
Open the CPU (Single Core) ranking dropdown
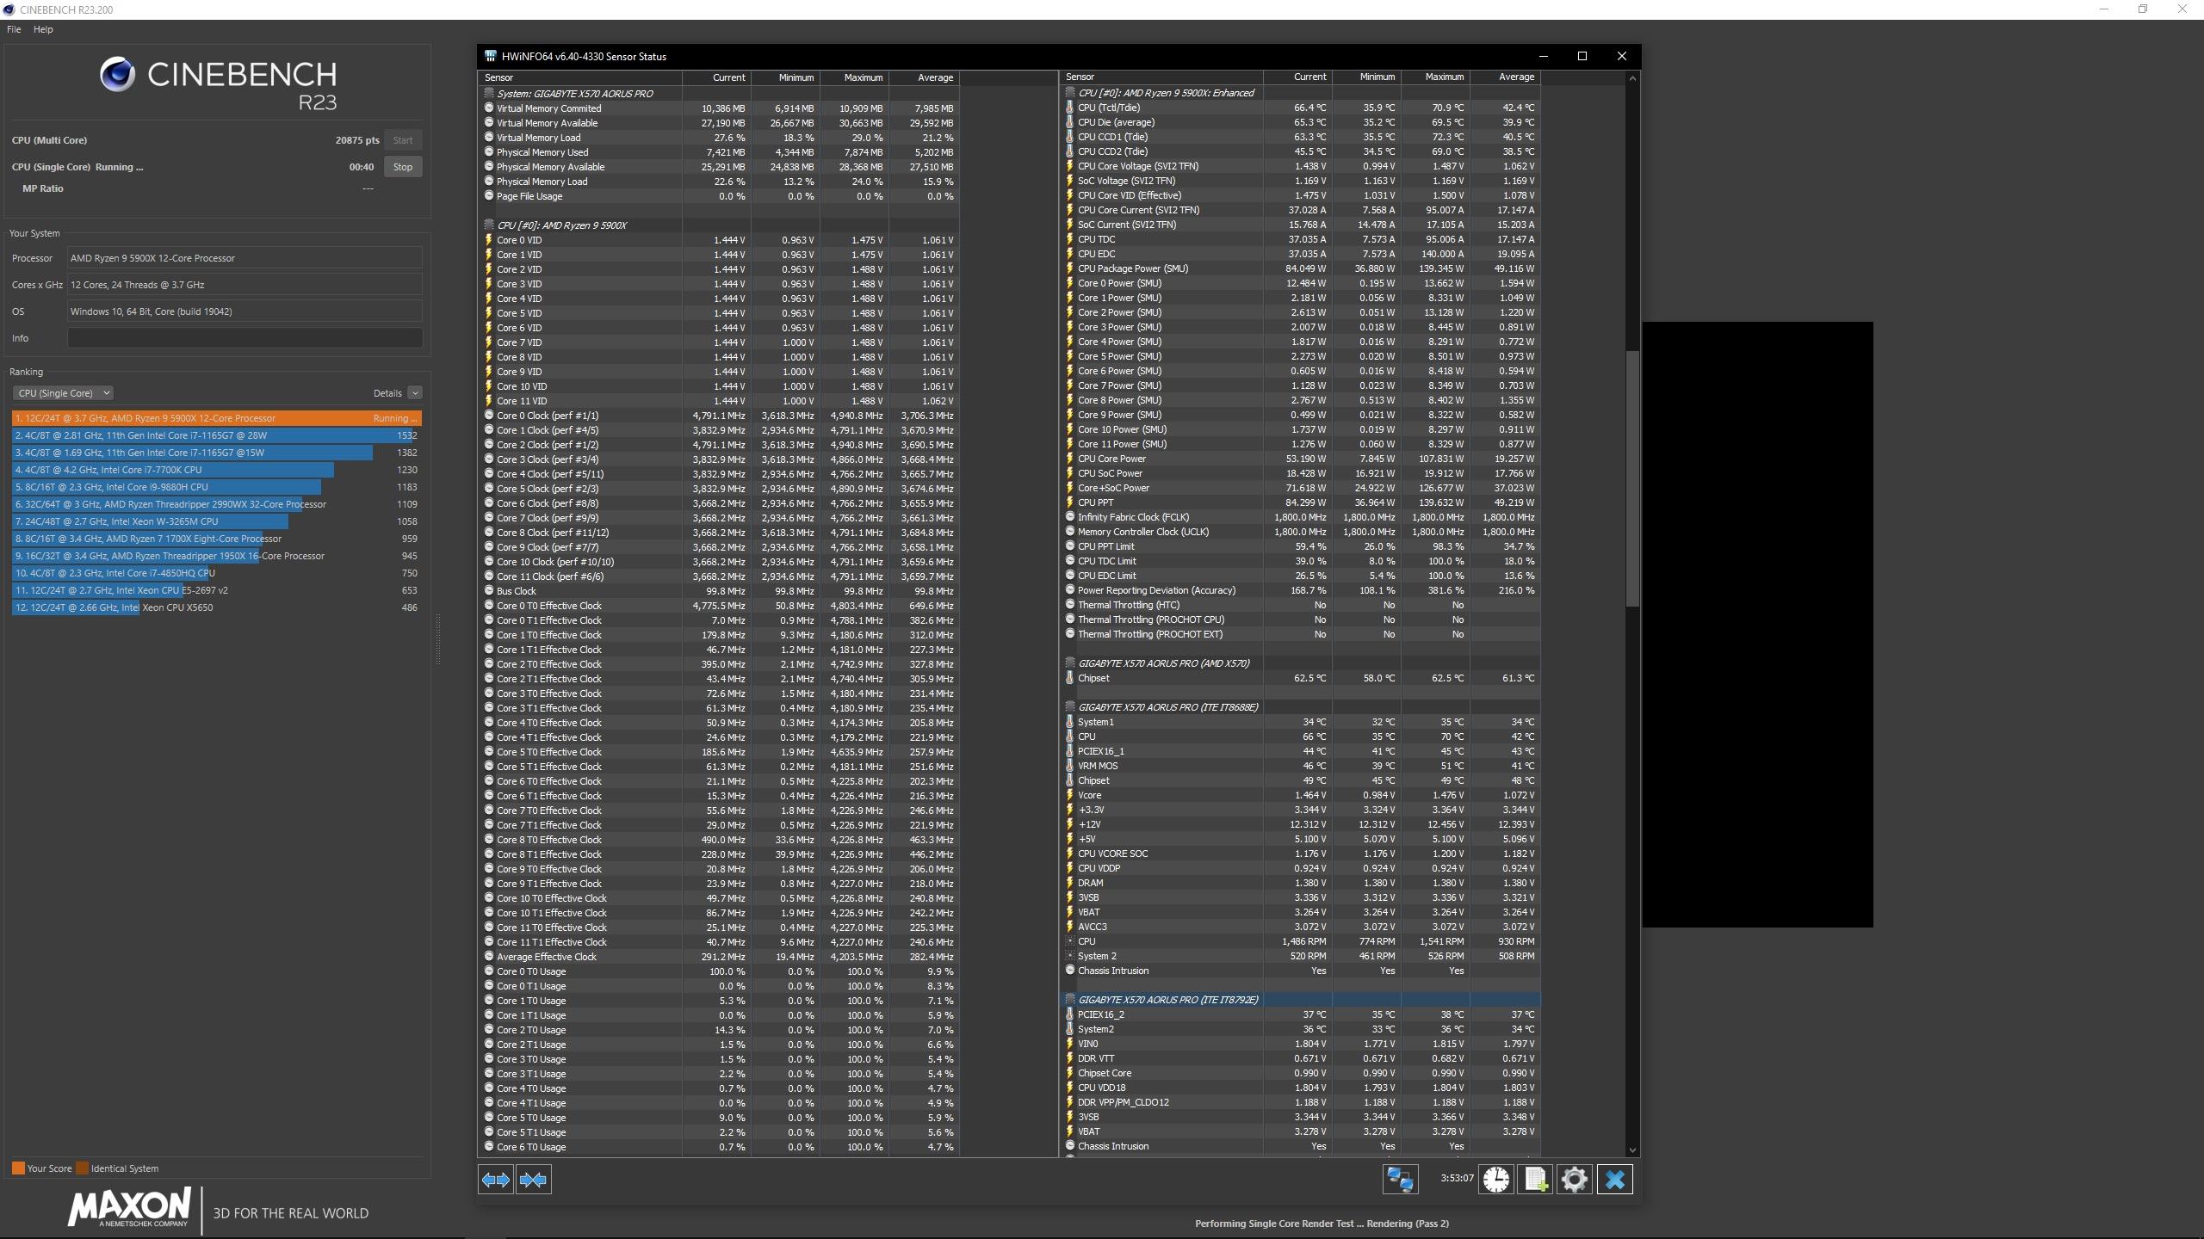[63, 393]
